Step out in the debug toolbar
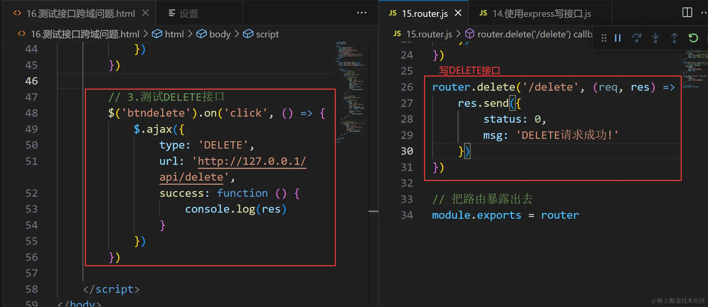This screenshot has width=708, height=307. pyautogui.click(x=674, y=38)
